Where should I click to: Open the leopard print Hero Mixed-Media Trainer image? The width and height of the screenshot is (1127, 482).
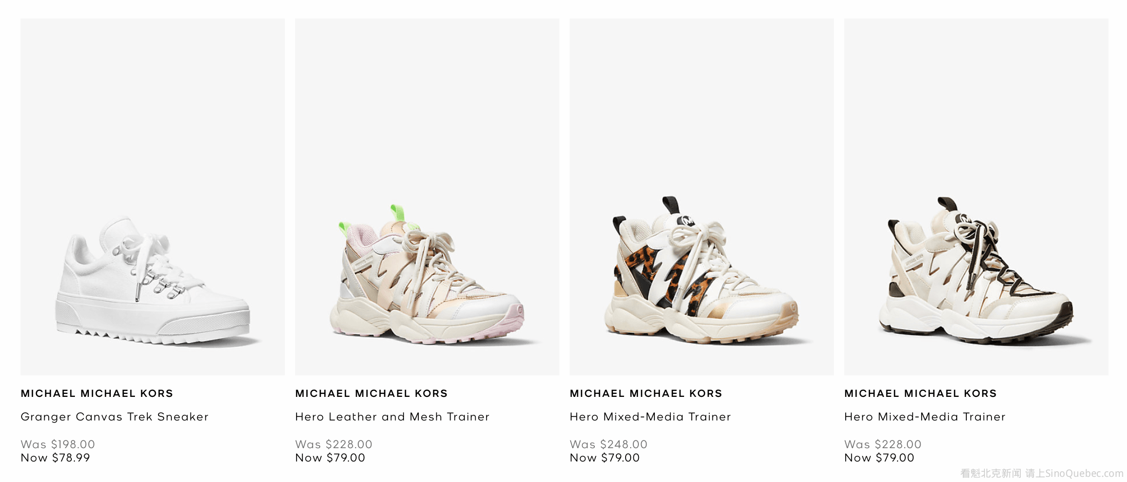coord(702,197)
